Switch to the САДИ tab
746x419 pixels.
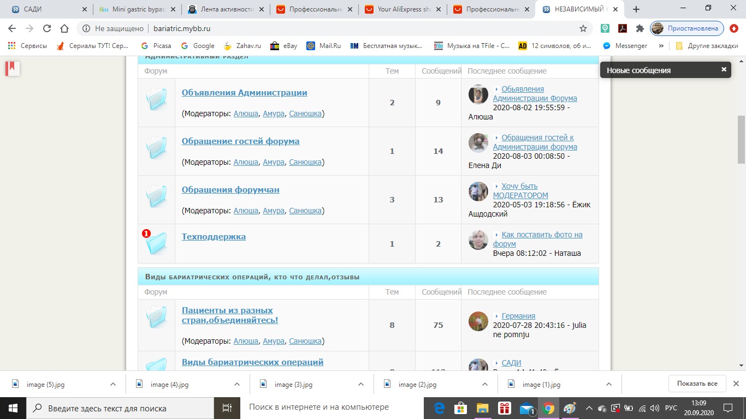48,9
